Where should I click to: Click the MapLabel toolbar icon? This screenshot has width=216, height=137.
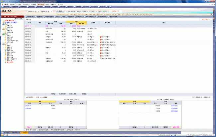pyautogui.click(x=82, y=7)
